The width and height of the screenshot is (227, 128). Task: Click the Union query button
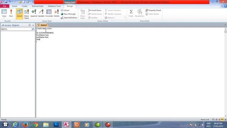tap(65, 10)
